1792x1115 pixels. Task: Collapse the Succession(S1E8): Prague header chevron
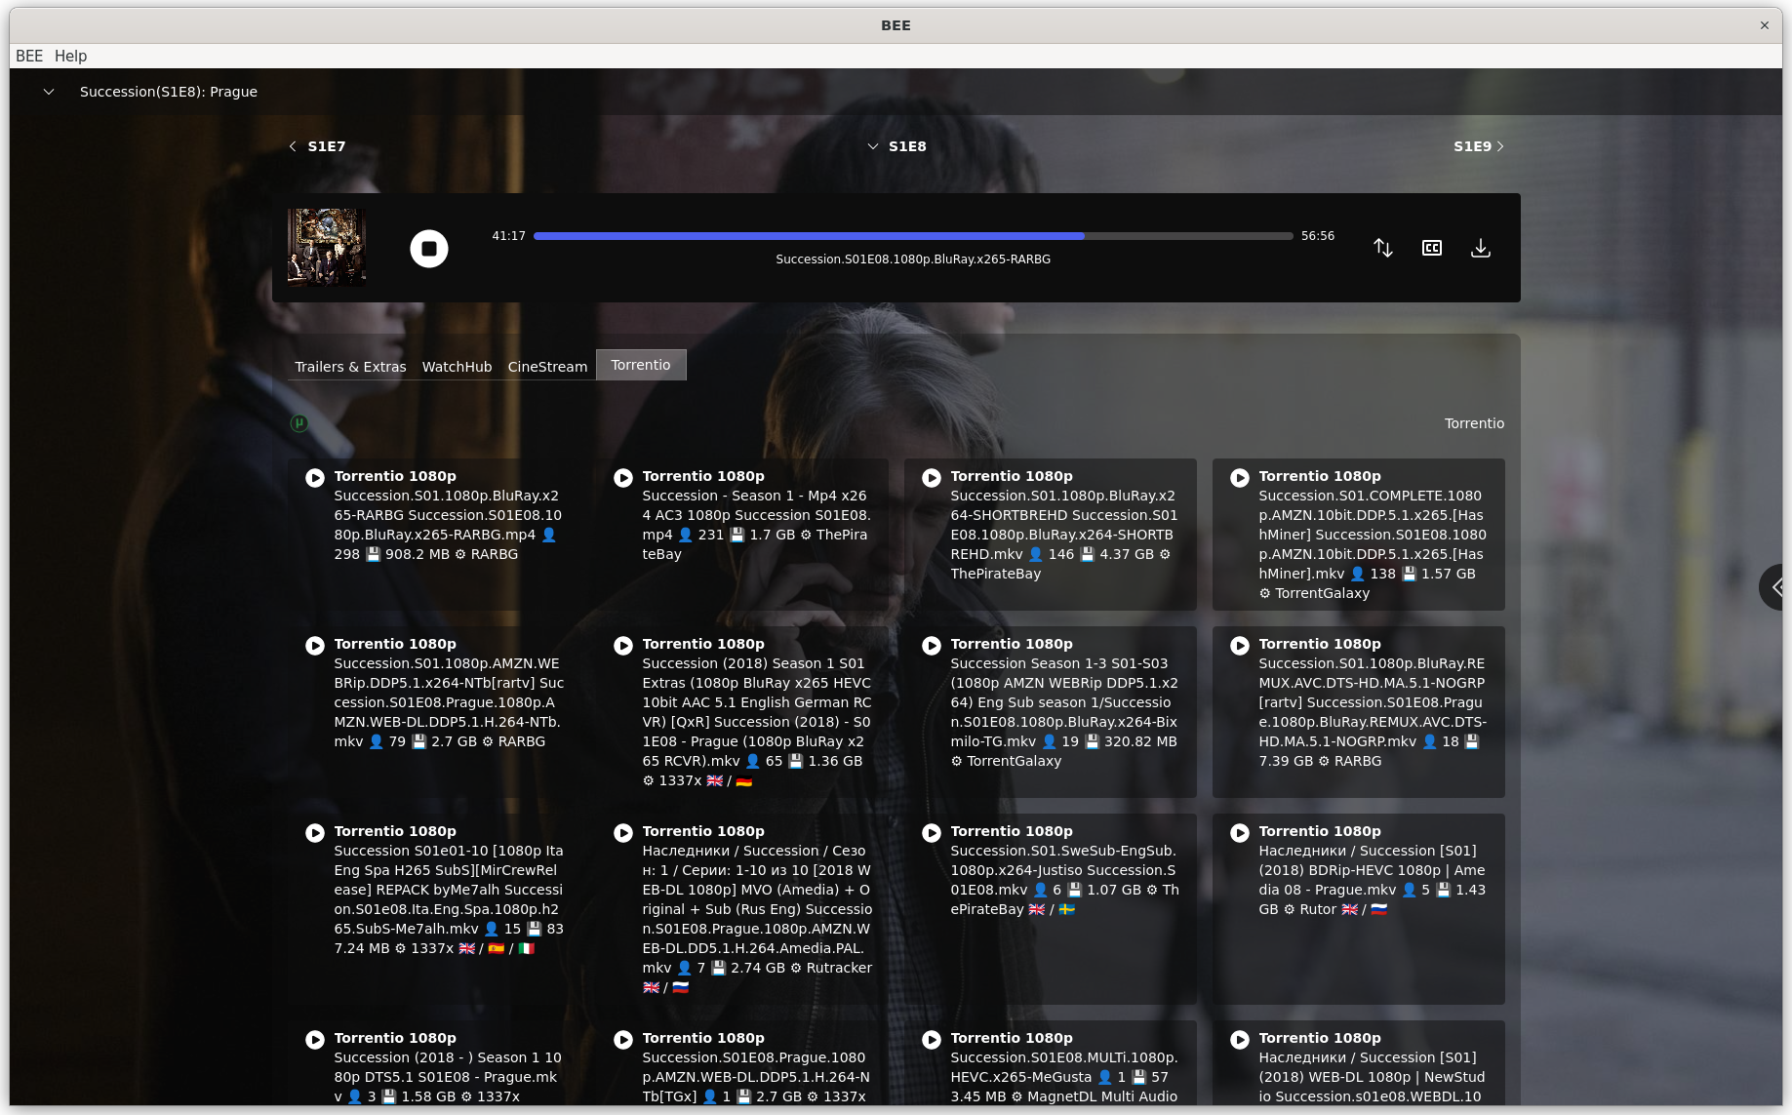tap(49, 92)
